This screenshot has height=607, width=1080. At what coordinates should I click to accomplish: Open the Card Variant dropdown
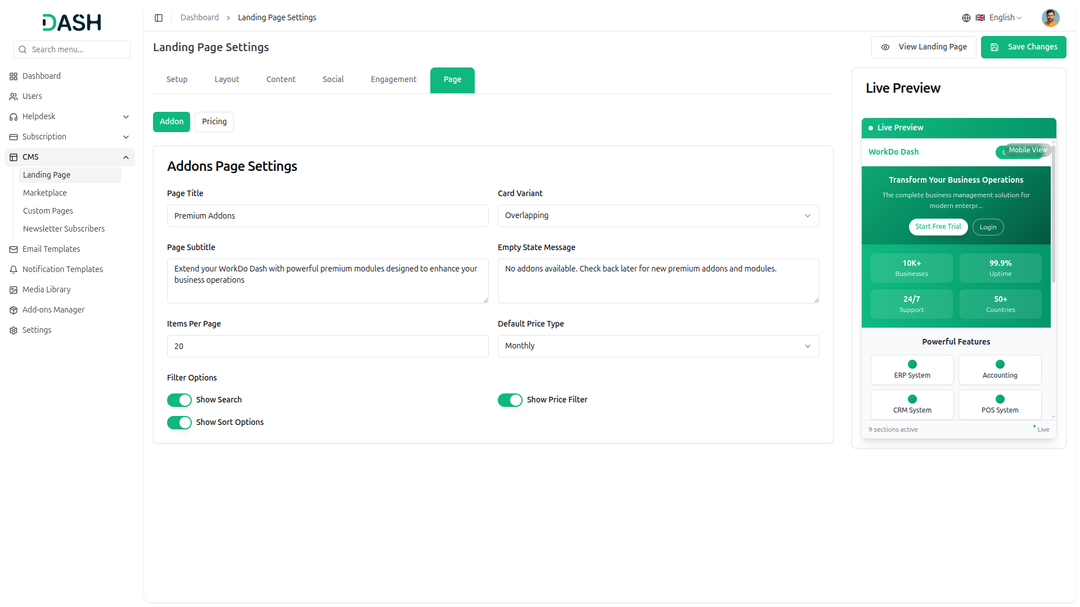coord(658,216)
